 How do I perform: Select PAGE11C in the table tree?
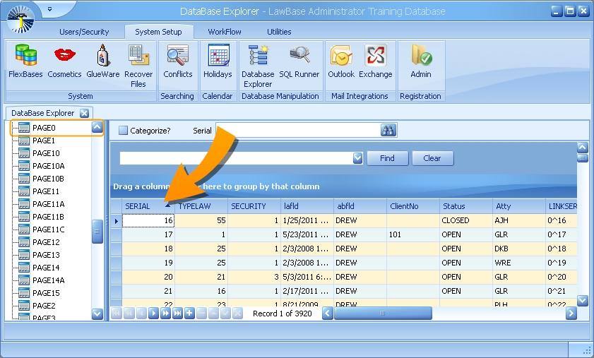coord(49,229)
